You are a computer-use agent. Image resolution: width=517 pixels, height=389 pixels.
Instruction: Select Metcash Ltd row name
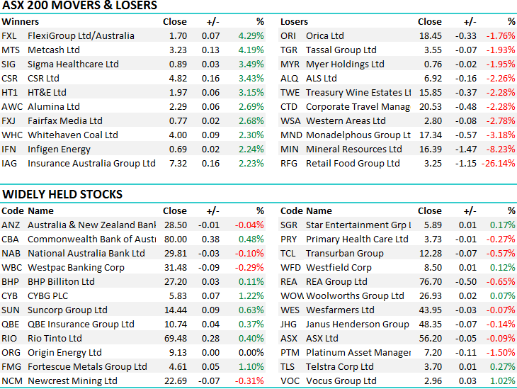[54, 50]
